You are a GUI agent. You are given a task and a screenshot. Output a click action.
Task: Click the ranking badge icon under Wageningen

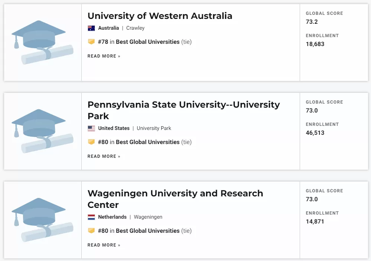pos(91,231)
